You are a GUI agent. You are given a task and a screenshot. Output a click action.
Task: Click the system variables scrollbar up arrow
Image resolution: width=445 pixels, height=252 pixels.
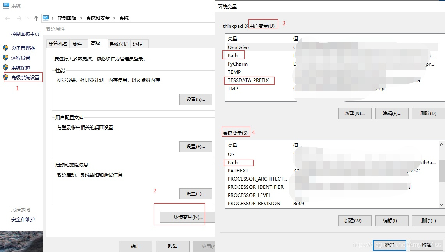click(x=441, y=144)
